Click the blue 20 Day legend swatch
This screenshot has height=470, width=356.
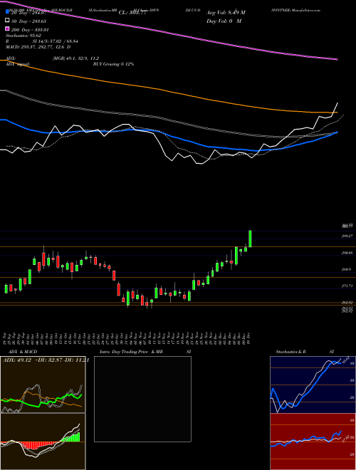pos(7,12)
